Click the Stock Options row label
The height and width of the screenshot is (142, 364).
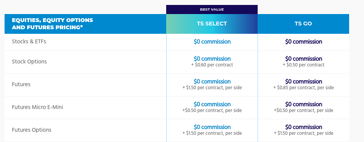coord(29,62)
